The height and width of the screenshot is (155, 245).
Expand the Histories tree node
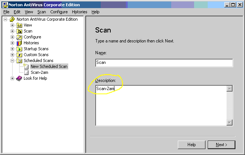12,43
